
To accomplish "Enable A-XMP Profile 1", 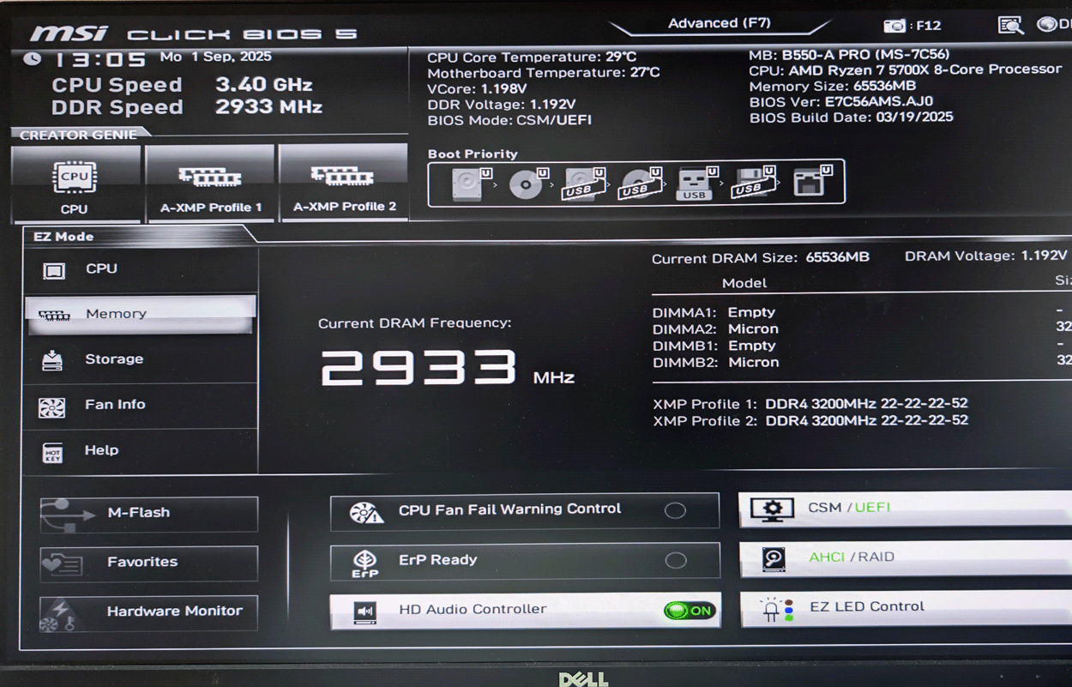I will [211, 184].
